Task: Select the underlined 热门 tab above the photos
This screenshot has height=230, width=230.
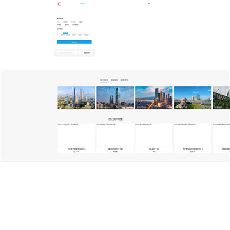Action: click(104, 80)
